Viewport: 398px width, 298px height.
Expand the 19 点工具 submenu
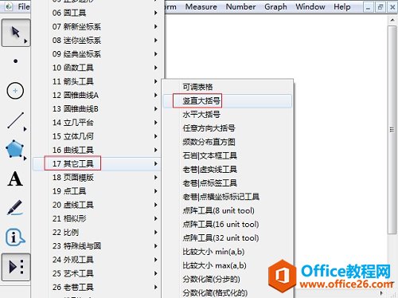(96, 191)
